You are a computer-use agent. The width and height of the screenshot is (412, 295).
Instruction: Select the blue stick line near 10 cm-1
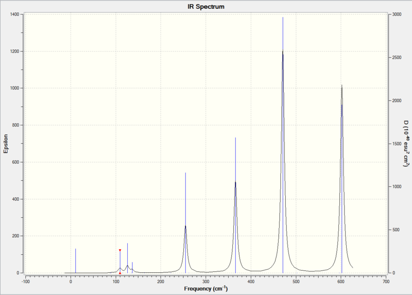[x=75, y=261]
